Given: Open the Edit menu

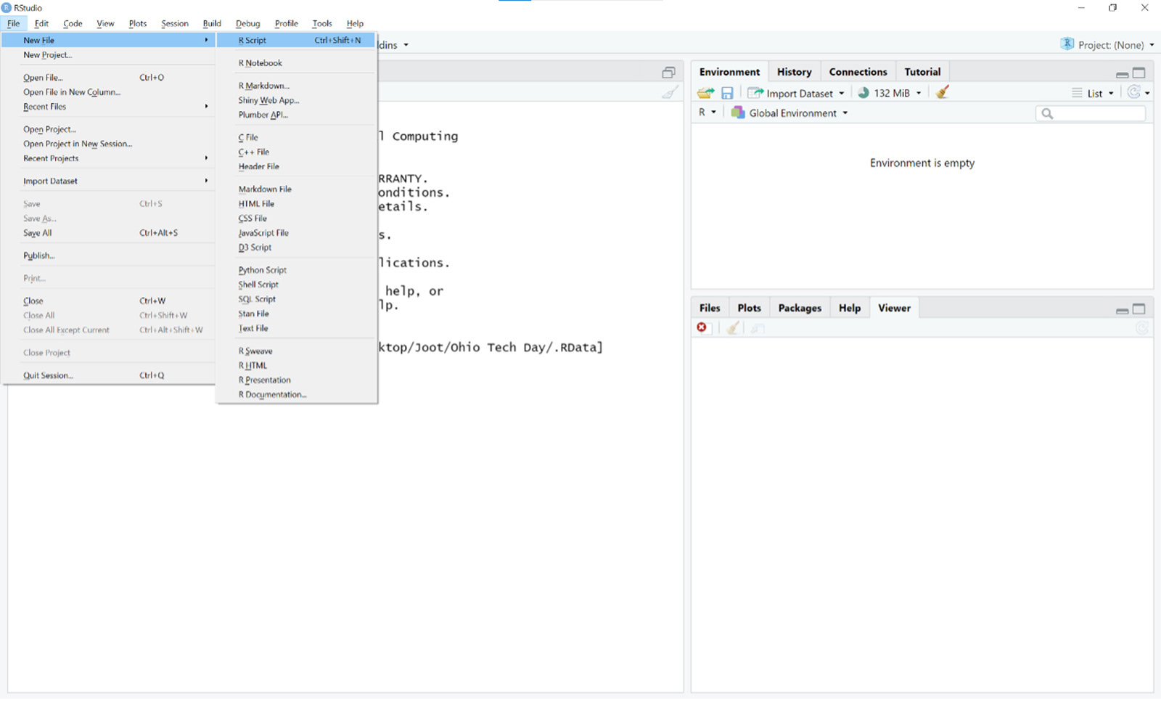Looking at the screenshot, I should pyautogui.click(x=41, y=23).
